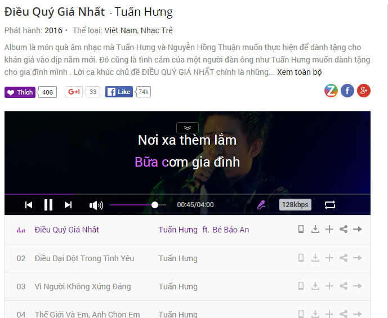Skip to the previous track
388x318 pixels.
pos(29,205)
